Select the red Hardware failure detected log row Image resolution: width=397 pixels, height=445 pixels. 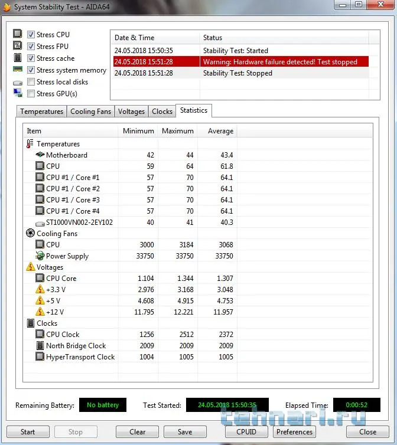(241, 61)
